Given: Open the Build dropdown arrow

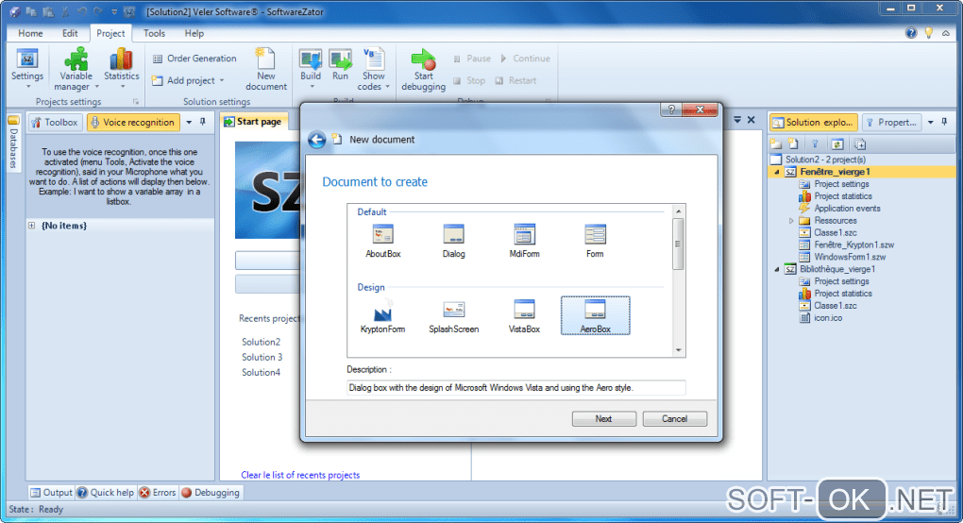Looking at the screenshot, I should coord(311,87).
